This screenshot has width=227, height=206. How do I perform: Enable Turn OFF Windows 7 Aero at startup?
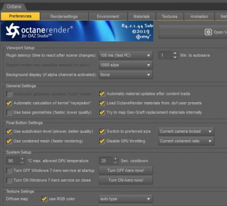[x=9, y=171]
